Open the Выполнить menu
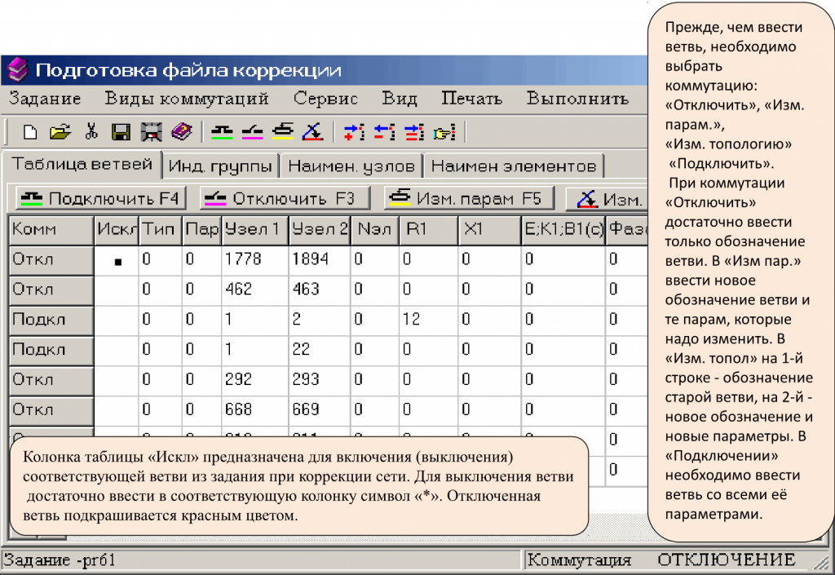 [581, 98]
